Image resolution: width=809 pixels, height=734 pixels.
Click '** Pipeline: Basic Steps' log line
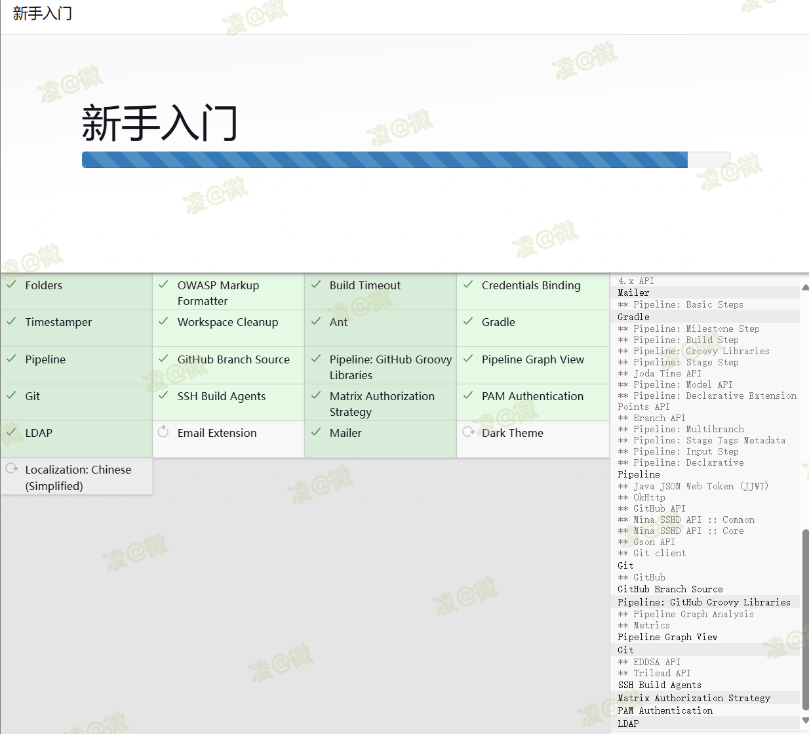pyautogui.click(x=681, y=304)
